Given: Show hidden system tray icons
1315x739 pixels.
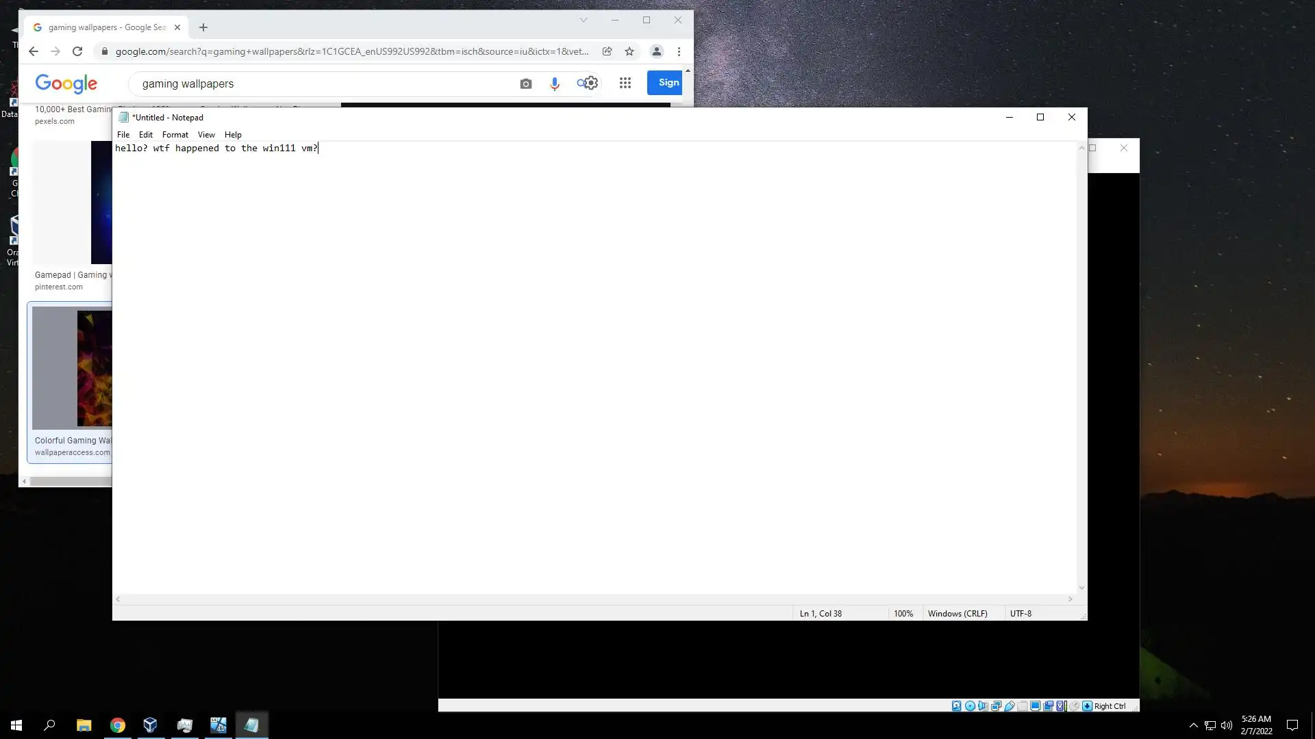Looking at the screenshot, I should click(x=1193, y=725).
